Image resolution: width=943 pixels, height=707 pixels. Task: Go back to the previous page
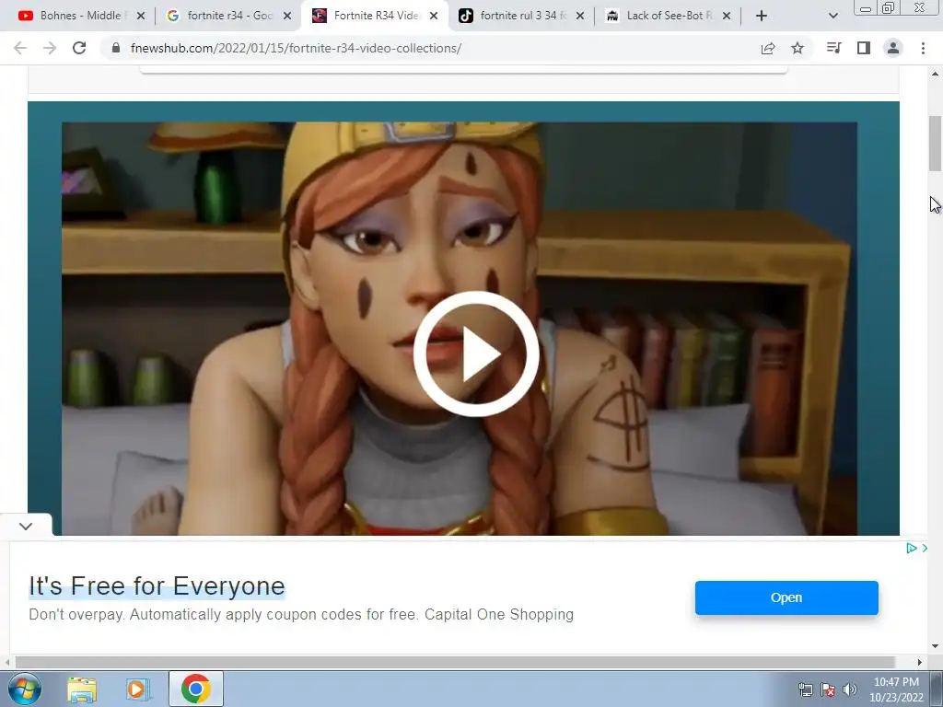20,48
